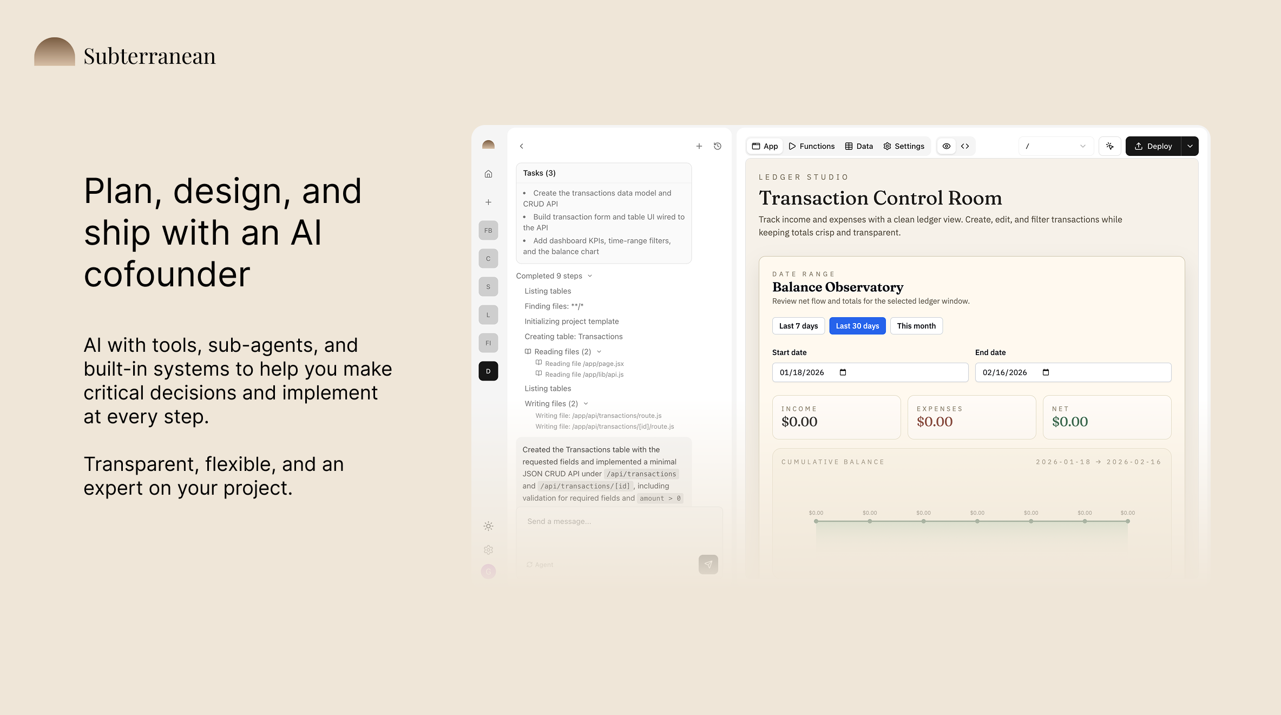Switch to code view brackets icon
This screenshot has height=715, width=1281.
pos(965,146)
